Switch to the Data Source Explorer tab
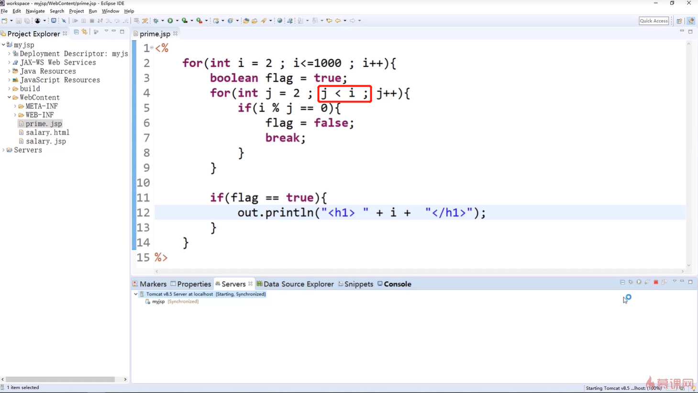This screenshot has height=393, width=698. pyautogui.click(x=295, y=284)
